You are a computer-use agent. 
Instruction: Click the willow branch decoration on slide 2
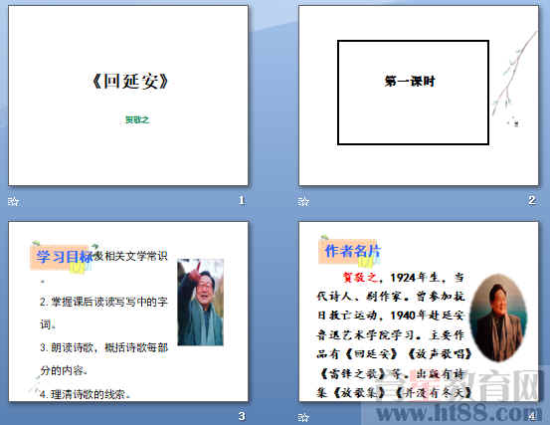pos(514,79)
